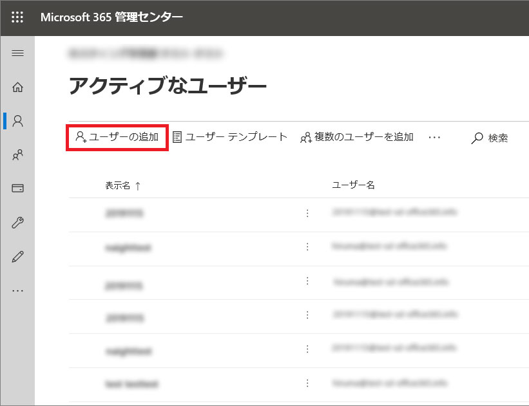Viewport: 529px width, 406px height.
Task: Open toolbar overflow more options
Action: tap(434, 137)
